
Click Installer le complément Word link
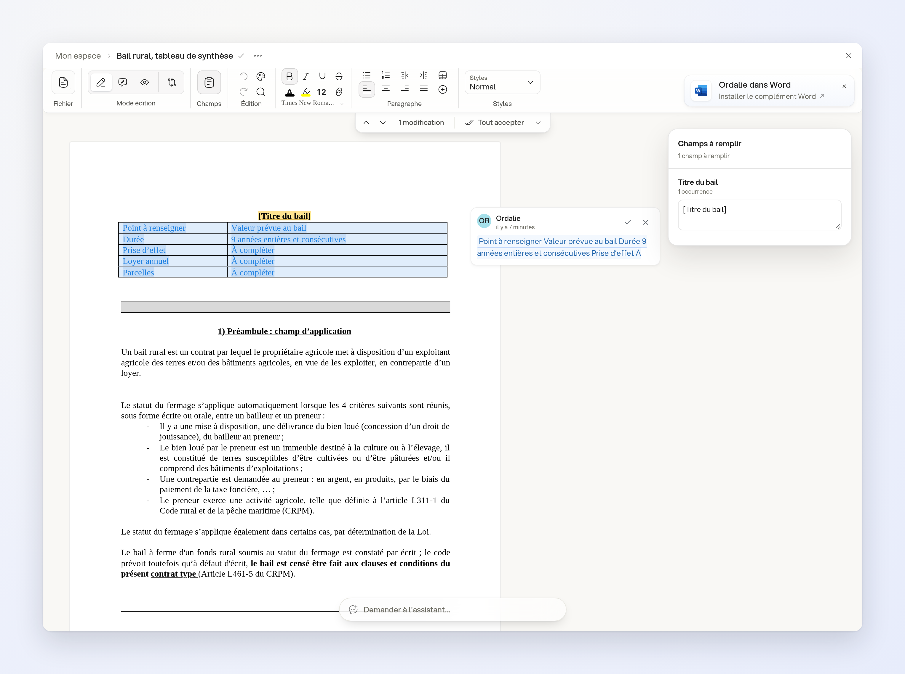click(x=771, y=97)
